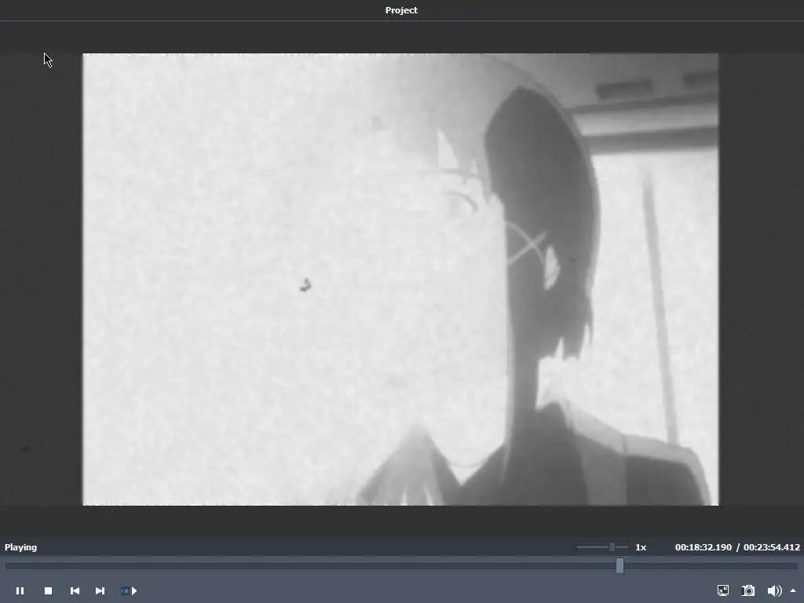The image size is (804, 603).
Task: Stop video playback
Action: [x=48, y=590]
